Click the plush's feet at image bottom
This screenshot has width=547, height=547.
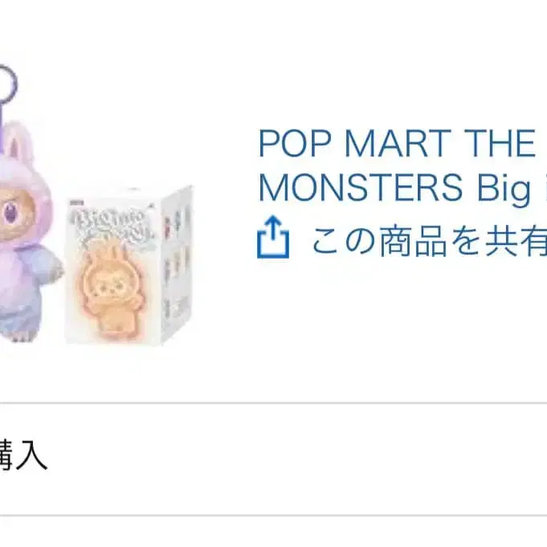point(19,335)
